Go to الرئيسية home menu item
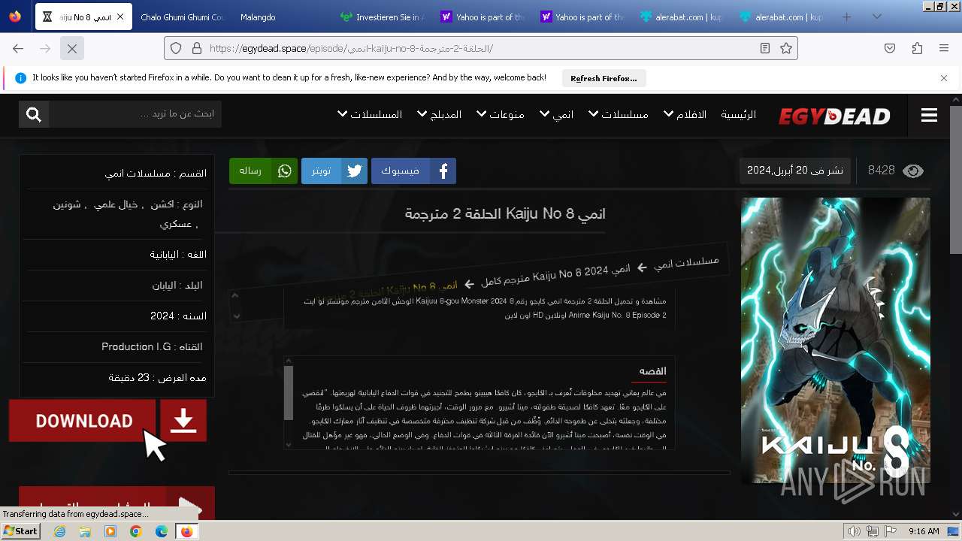The image size is (962, 541). point(739,114)
